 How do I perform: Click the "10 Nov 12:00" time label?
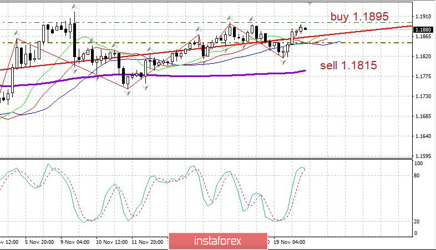pos(112,242)
